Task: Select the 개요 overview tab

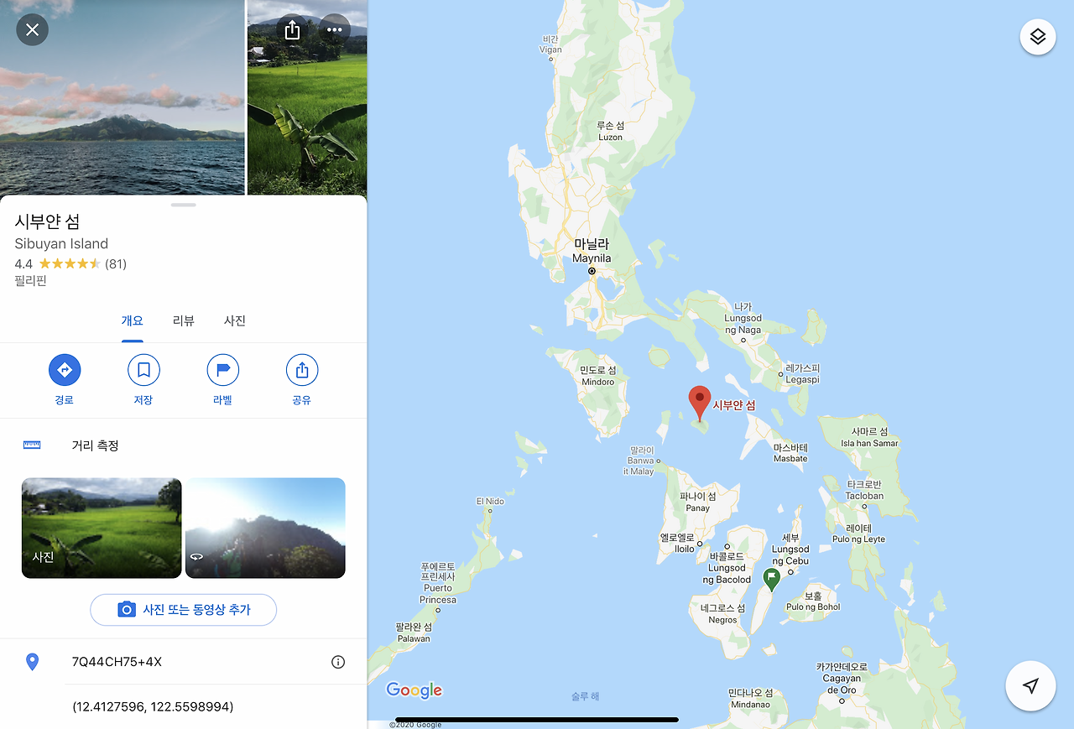Action: pos(133,320)
